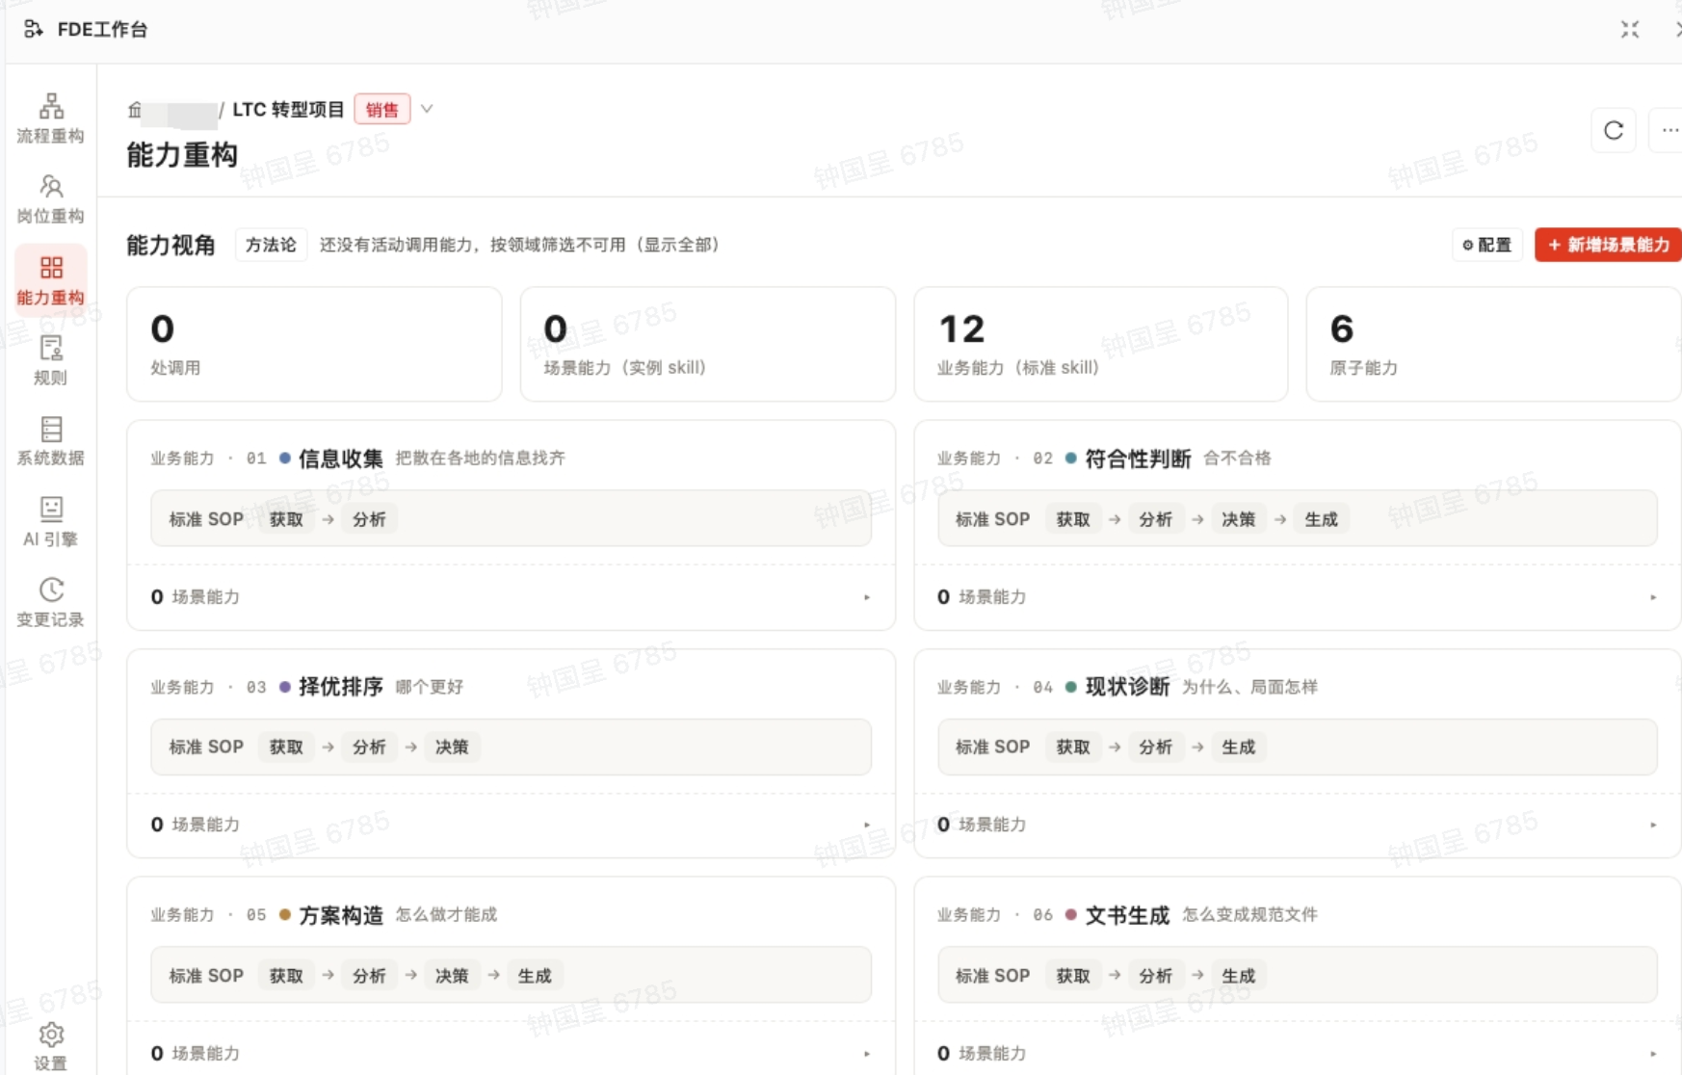This screenshot has height=1075, width=1682.
Task: Expand 场景能力 row under 信息收集
Action: point(511,597)
